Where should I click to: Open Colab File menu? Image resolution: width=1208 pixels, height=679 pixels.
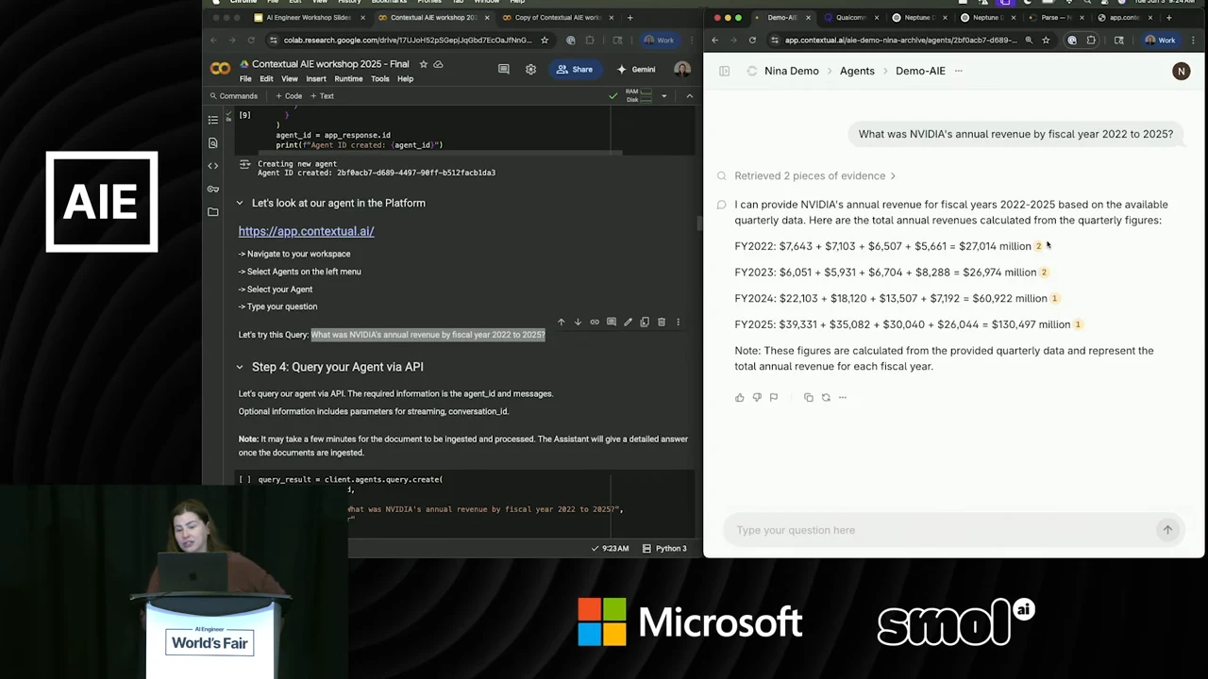pos(245,79)
